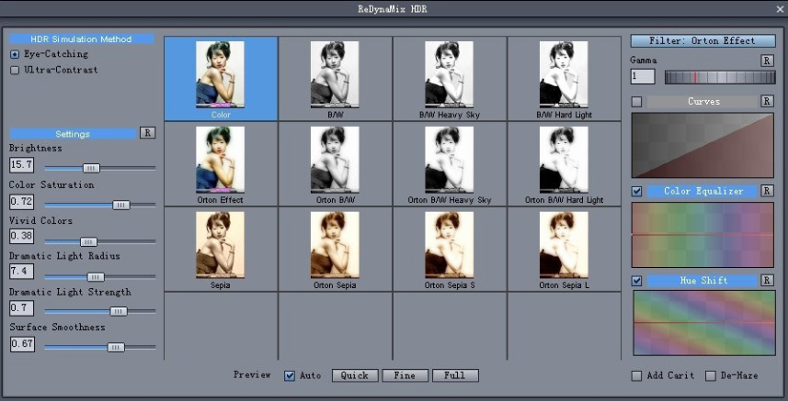Reset Settings with the R button
Screen dimensions: 788x401
coord(147,133)
